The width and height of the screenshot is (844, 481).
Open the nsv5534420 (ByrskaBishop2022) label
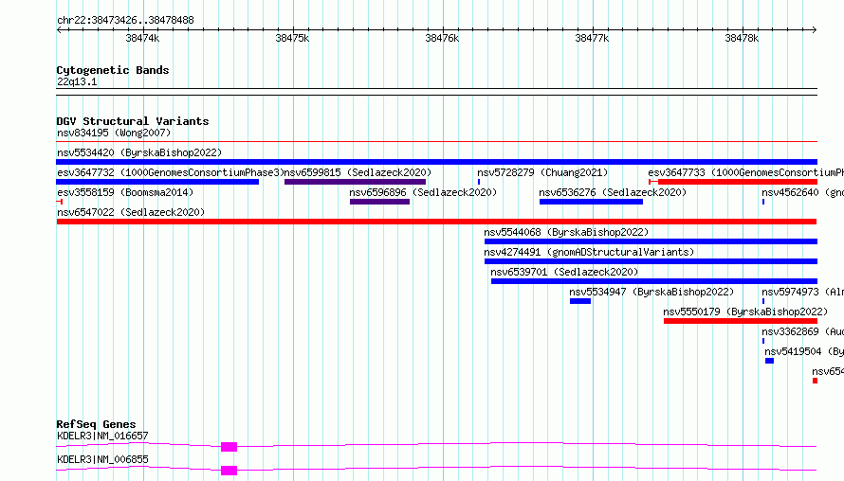click(x=139, y=152)
